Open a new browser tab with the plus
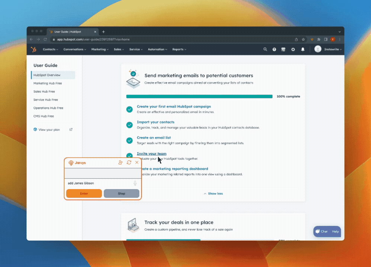 pos(103,32)
